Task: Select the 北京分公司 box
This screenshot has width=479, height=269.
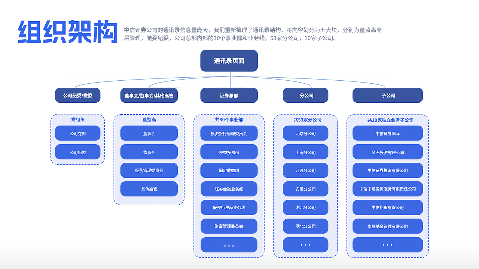Action: (x=305, y=133)
